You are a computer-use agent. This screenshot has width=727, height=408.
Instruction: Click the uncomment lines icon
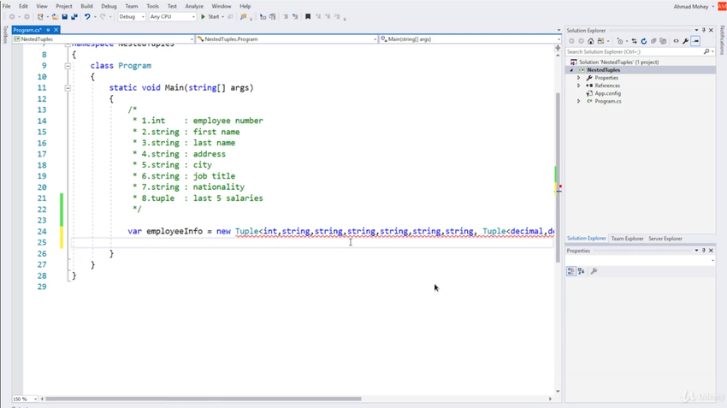tap(295, 17)
